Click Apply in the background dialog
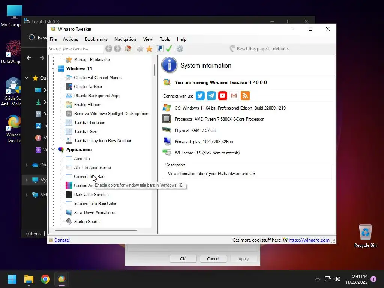The image size is (384, 288). point(243,259)
